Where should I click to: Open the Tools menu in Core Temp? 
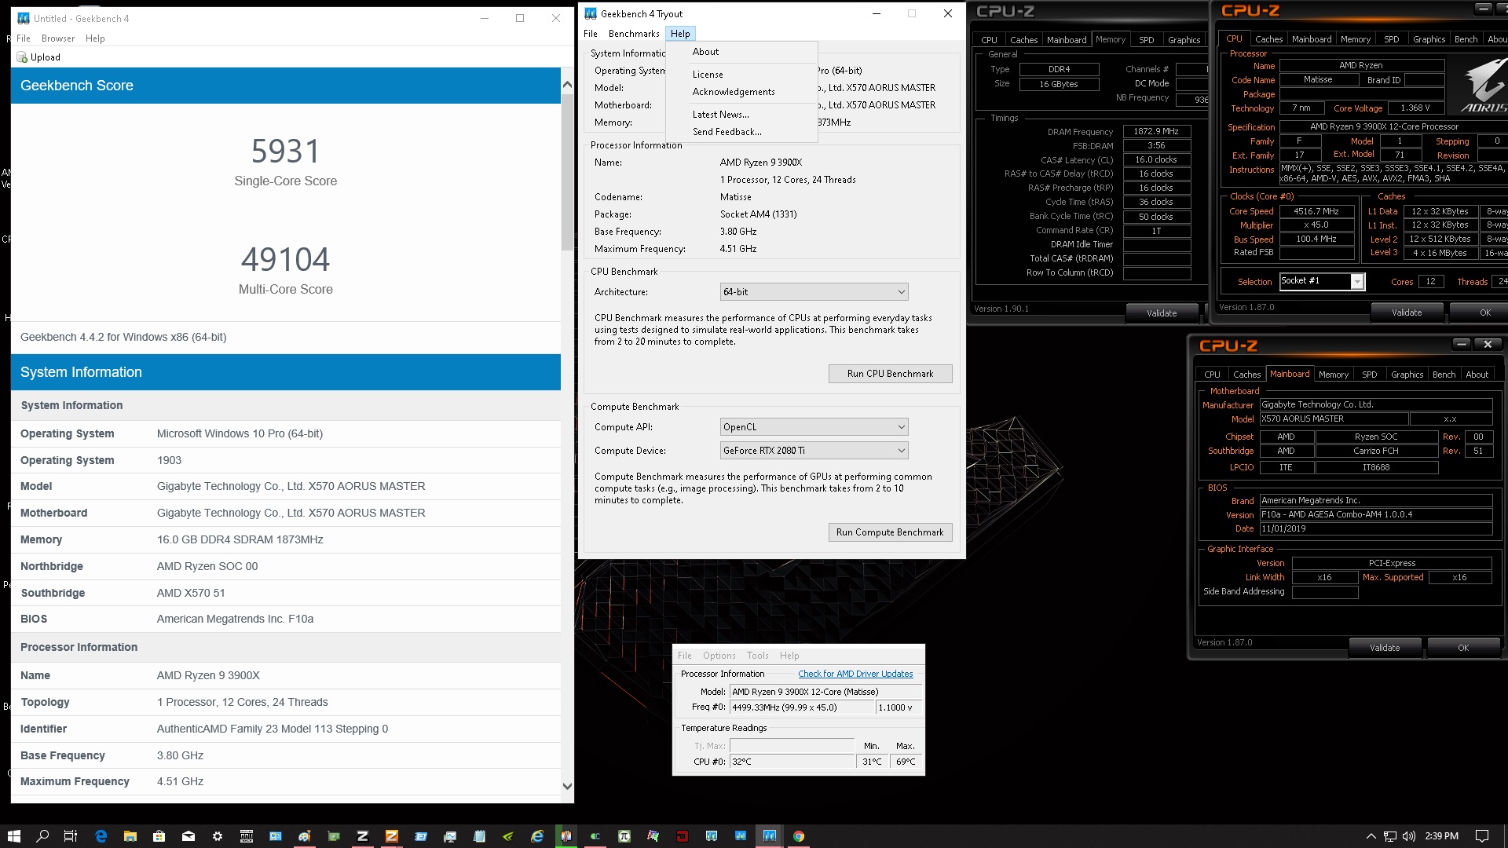point(757,656)
